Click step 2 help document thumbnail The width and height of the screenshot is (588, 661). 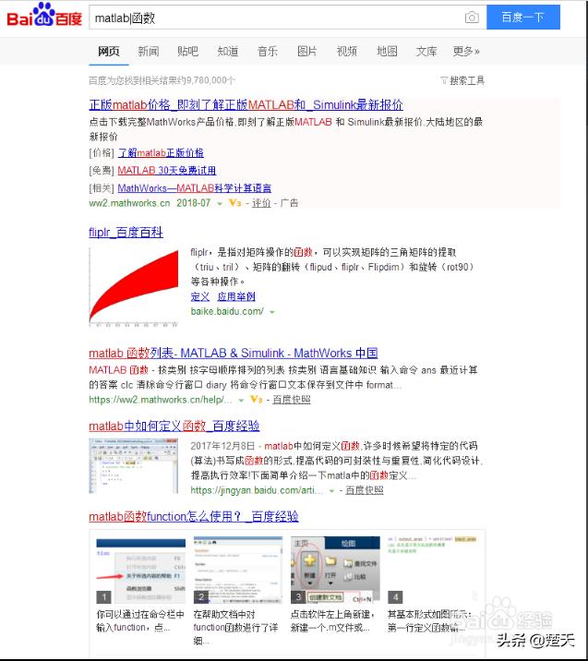pyautogui.click(x=238, y=571)
